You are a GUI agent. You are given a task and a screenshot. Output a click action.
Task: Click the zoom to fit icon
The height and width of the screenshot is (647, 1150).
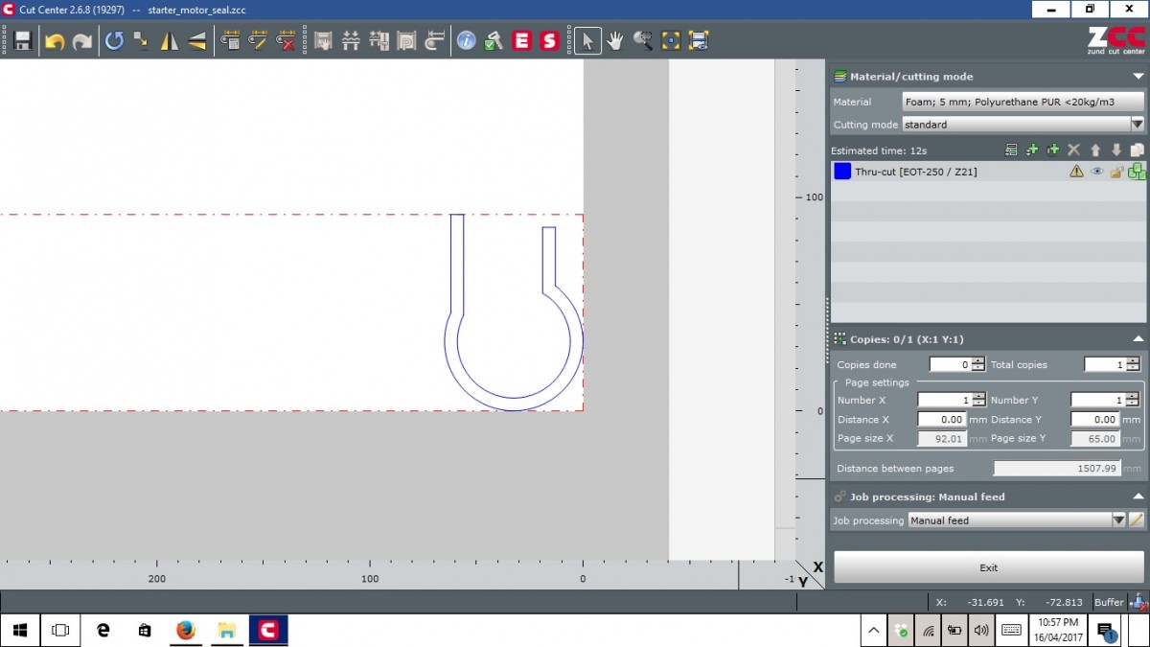pos(670,41)
